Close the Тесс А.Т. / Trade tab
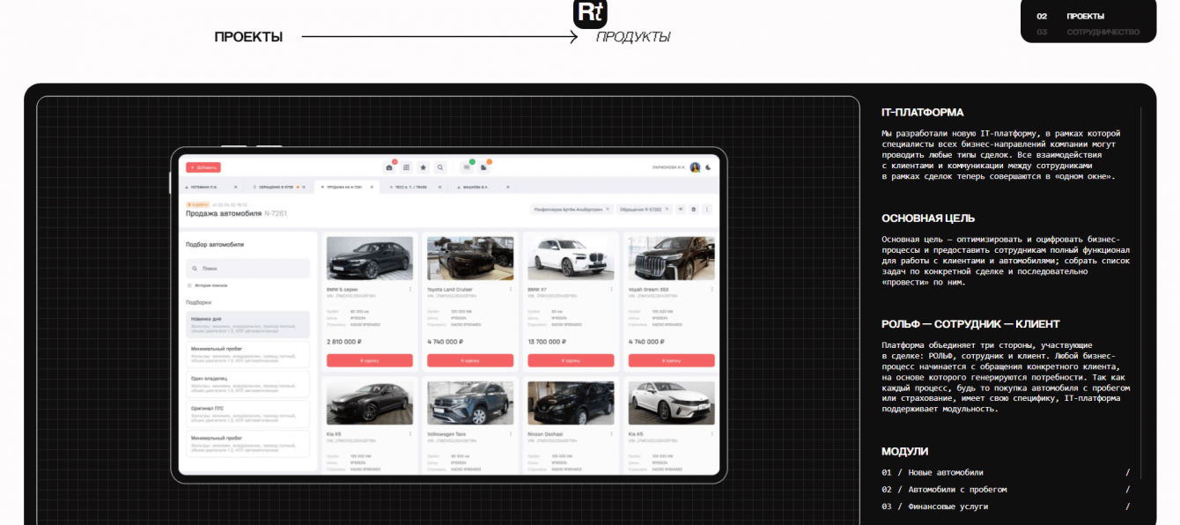 (x=439, y=187)
